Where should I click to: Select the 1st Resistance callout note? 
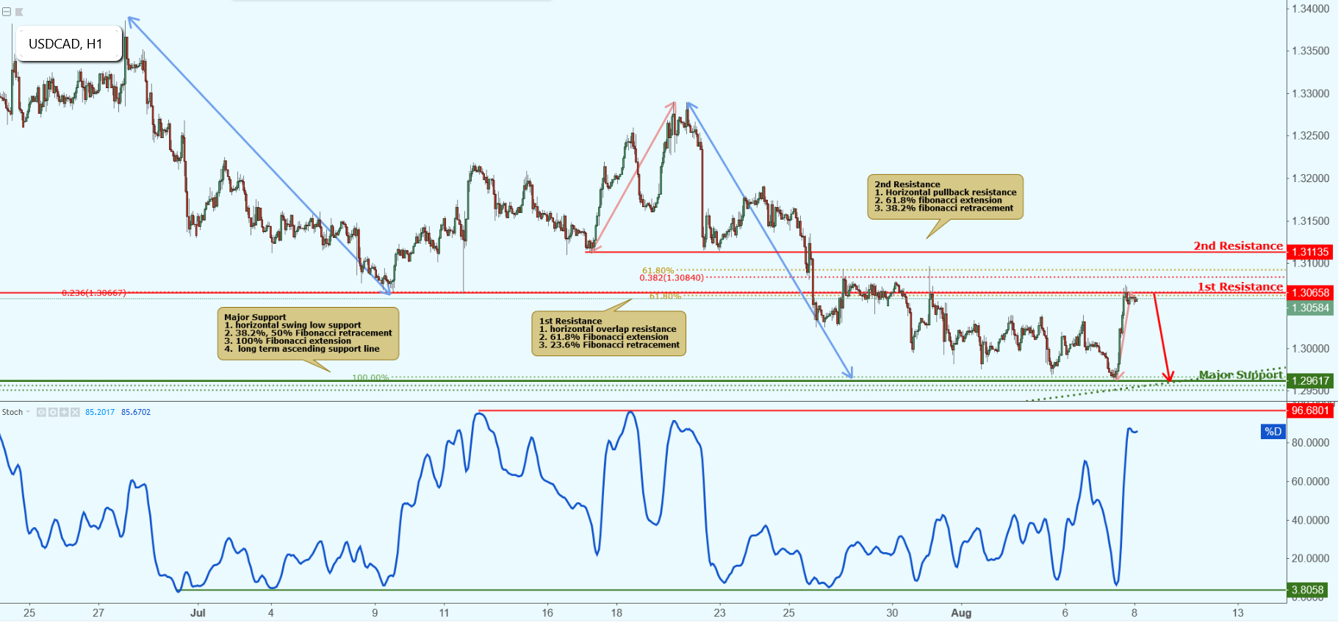click(608, 333)
